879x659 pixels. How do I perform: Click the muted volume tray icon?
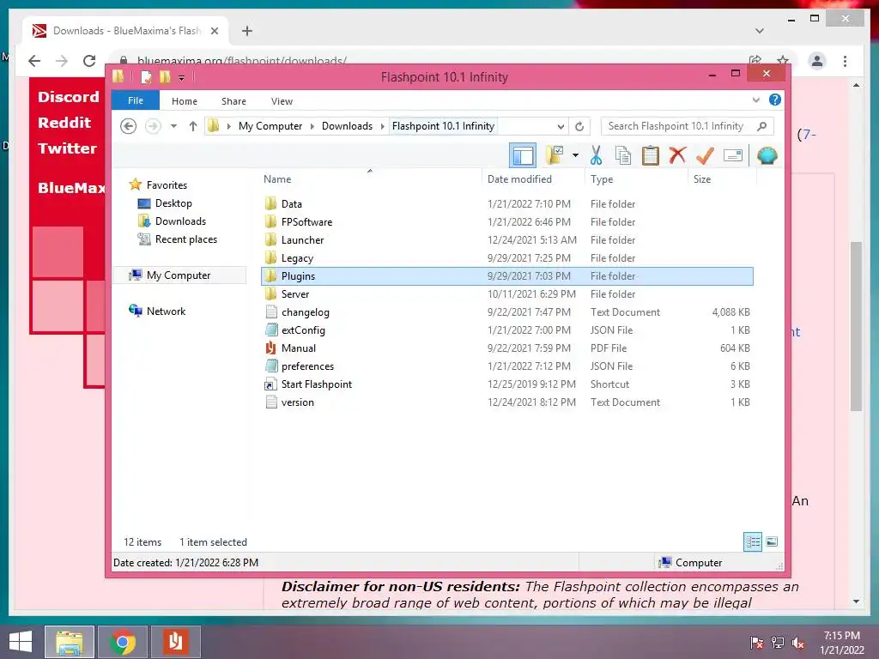pyautogui.click(x=797, y=643)
